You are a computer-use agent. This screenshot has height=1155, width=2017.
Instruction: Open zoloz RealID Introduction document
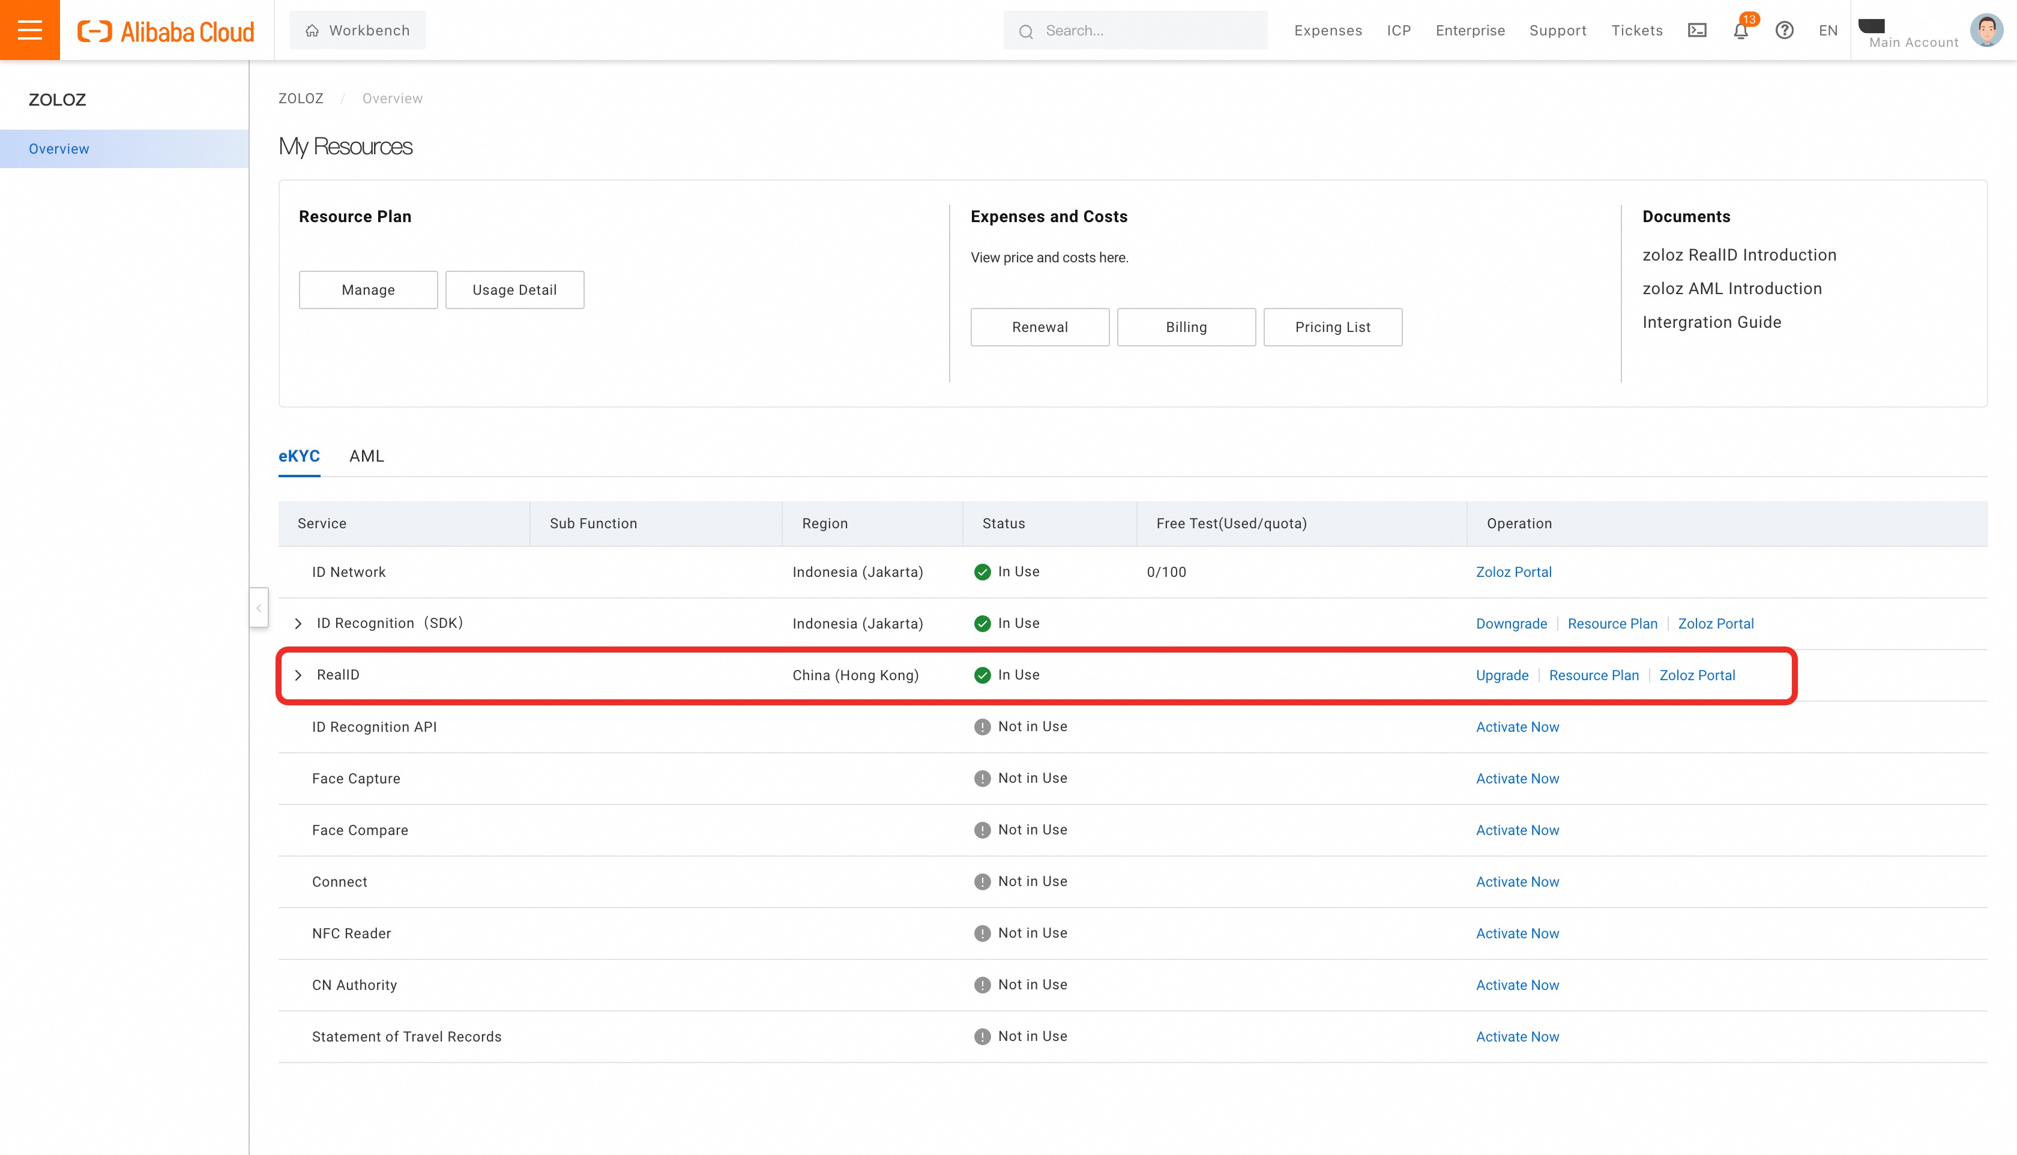click(1738, 255)
